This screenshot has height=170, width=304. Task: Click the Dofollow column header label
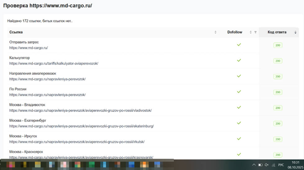235,32
